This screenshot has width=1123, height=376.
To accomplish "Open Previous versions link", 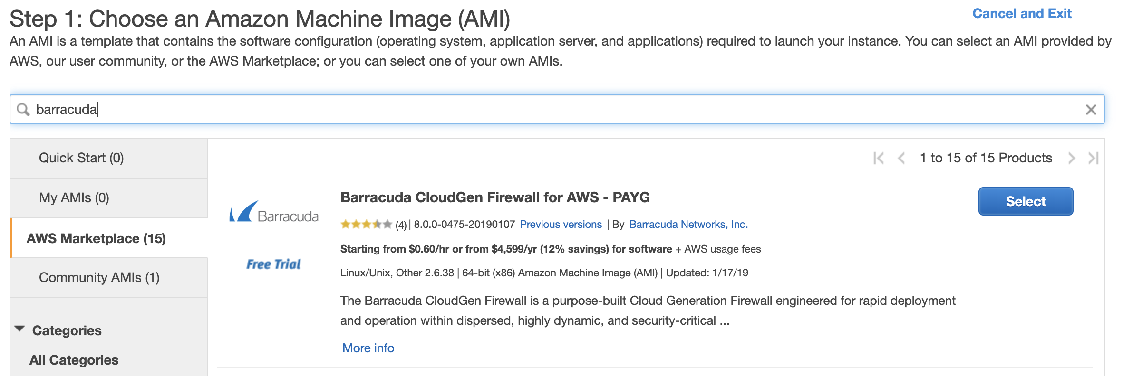I will [561, 225].
